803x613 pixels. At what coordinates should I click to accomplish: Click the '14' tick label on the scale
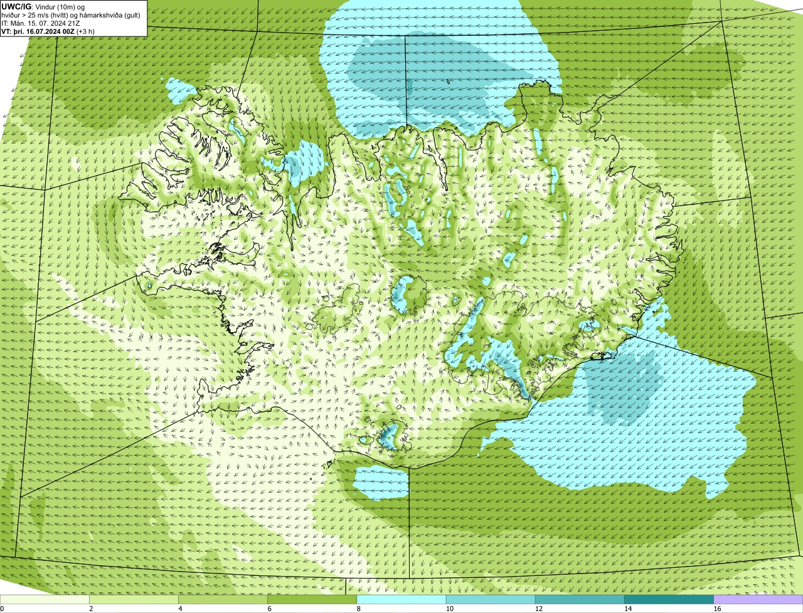click(628, 609)
